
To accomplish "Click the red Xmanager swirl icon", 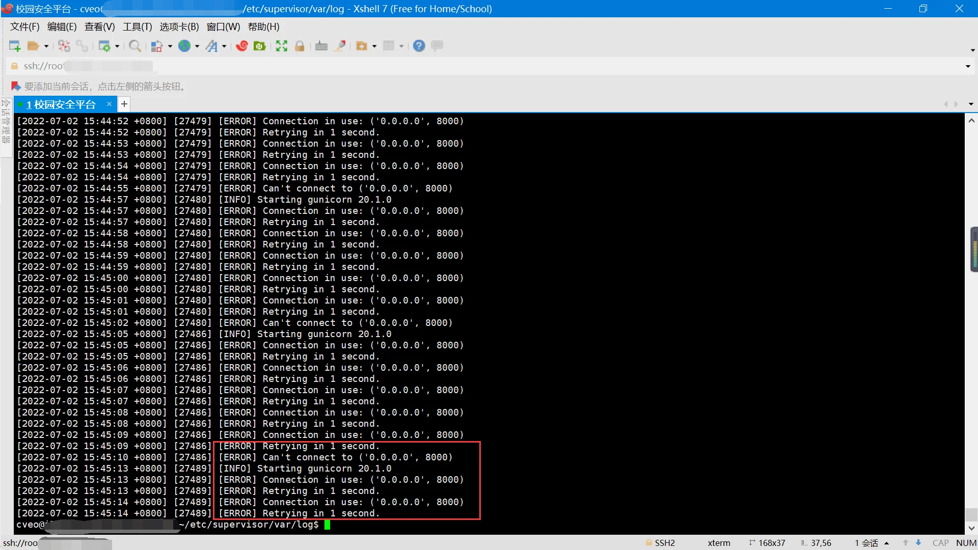I will click(242, 46).
